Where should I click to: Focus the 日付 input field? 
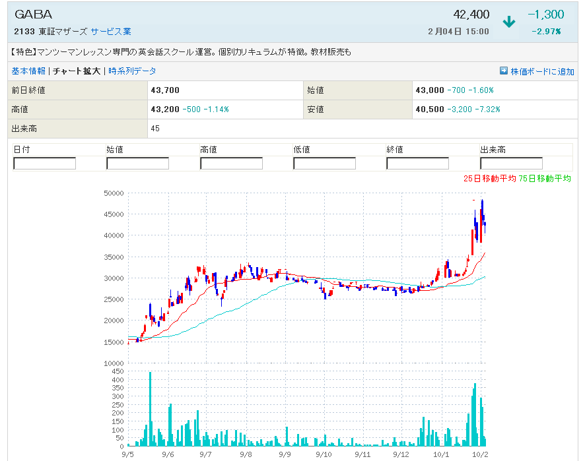tap(44, 163)
